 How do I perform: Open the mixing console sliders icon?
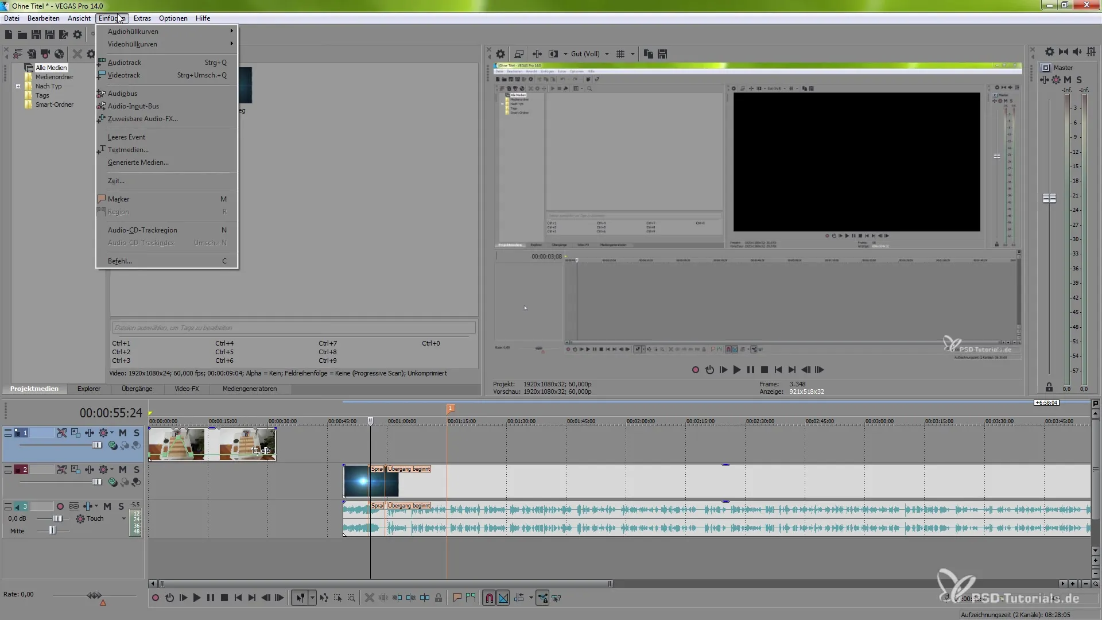(x=1091, y=52)
